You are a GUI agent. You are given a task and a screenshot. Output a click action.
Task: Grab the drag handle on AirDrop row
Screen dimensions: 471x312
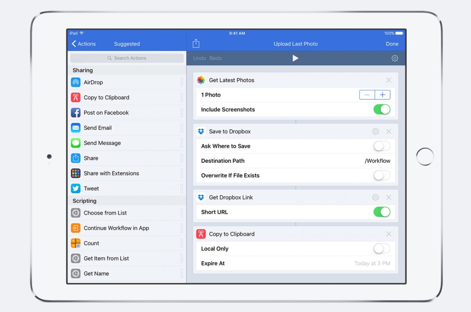pyautogui.click(x=182, y=82)
